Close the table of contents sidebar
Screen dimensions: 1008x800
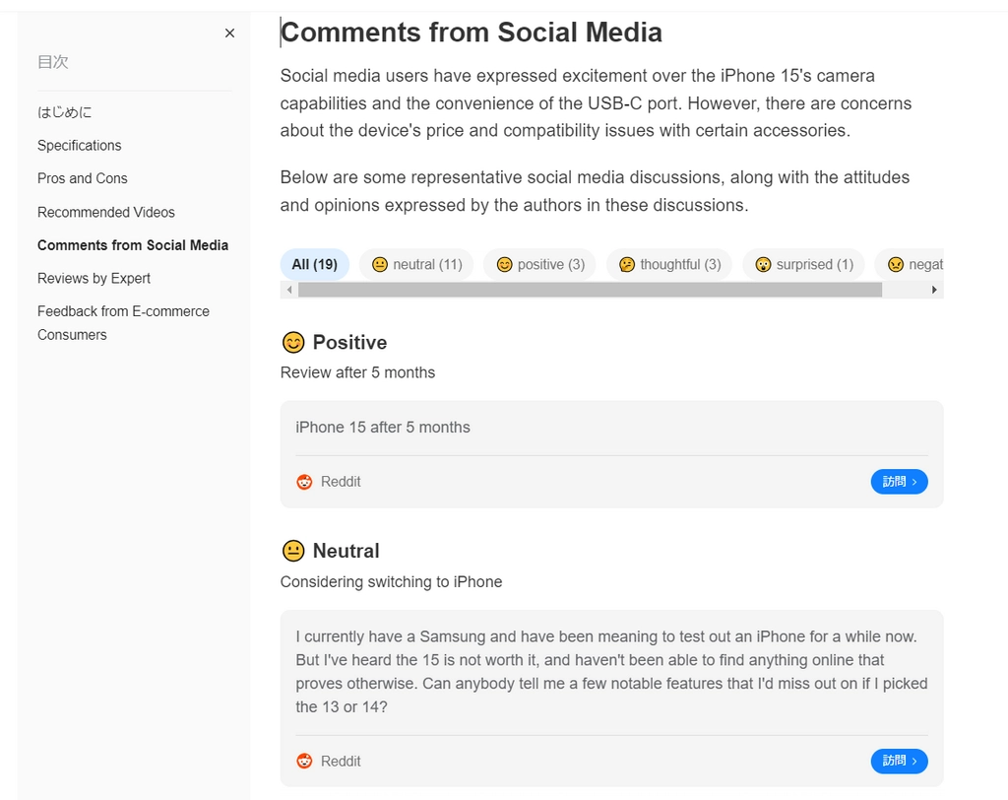coord(229,33)
